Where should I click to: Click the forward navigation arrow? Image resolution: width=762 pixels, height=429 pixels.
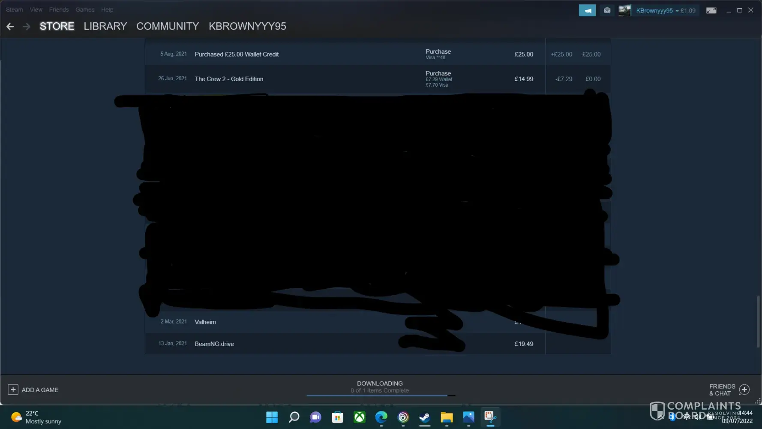[x=27, y=27]
